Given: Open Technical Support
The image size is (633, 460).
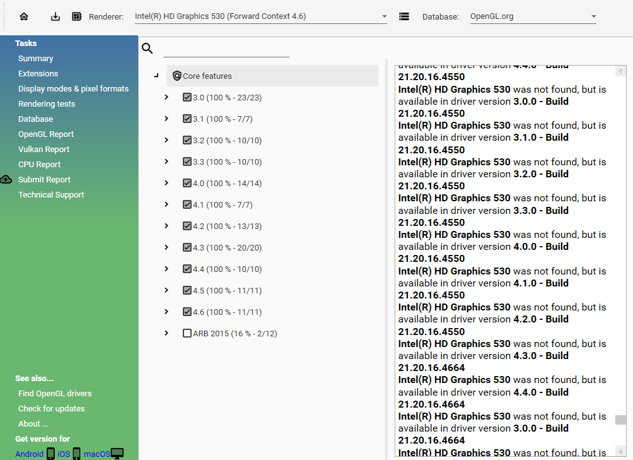Looking at the screenshot, I should (x=51, y=194).
